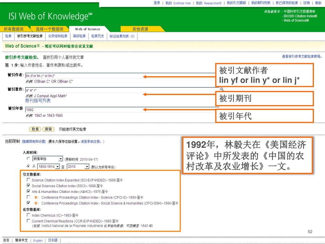Click the 被引年份 input field

[122, 110]
